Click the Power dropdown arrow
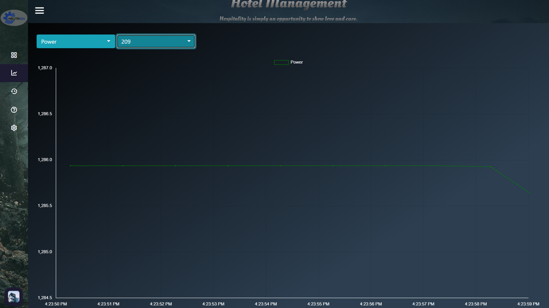 [x=109, y=41]
